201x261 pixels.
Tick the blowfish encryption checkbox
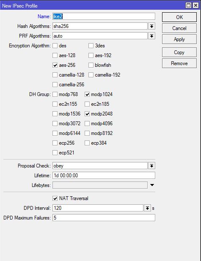pos(91,65)
